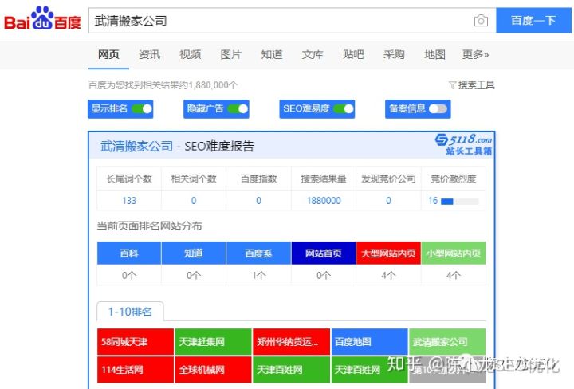Click the 4个 count under 大型网站内页
Image resolution: width=574 pixels, height=389 pixels.
click(x=388, y=275)
